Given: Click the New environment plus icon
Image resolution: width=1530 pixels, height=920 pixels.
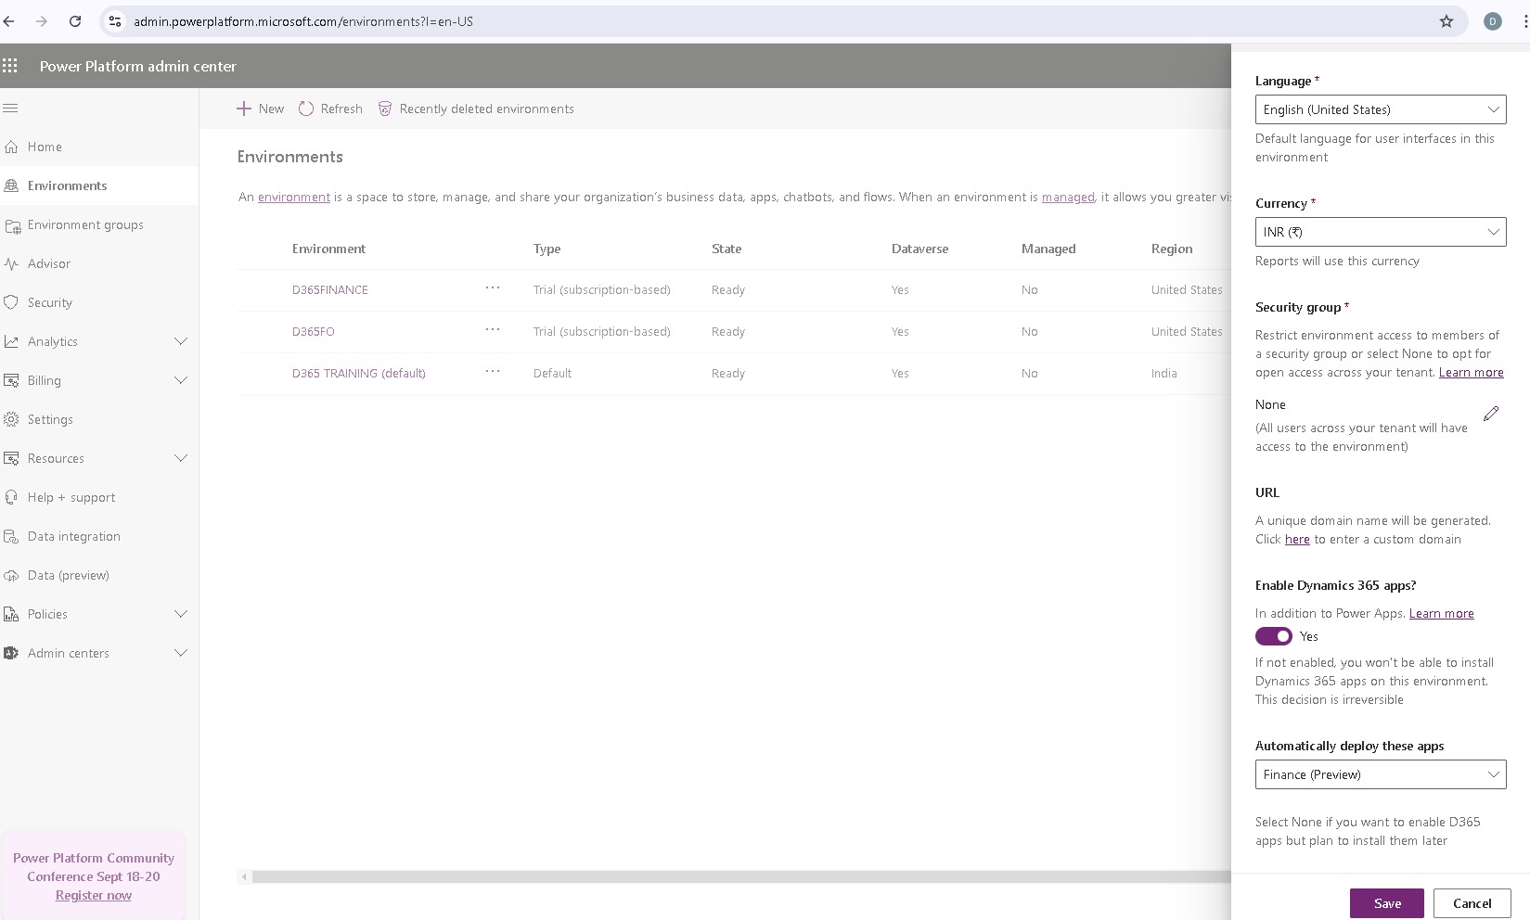Looking at the screenshot, I should pos(244,109).
